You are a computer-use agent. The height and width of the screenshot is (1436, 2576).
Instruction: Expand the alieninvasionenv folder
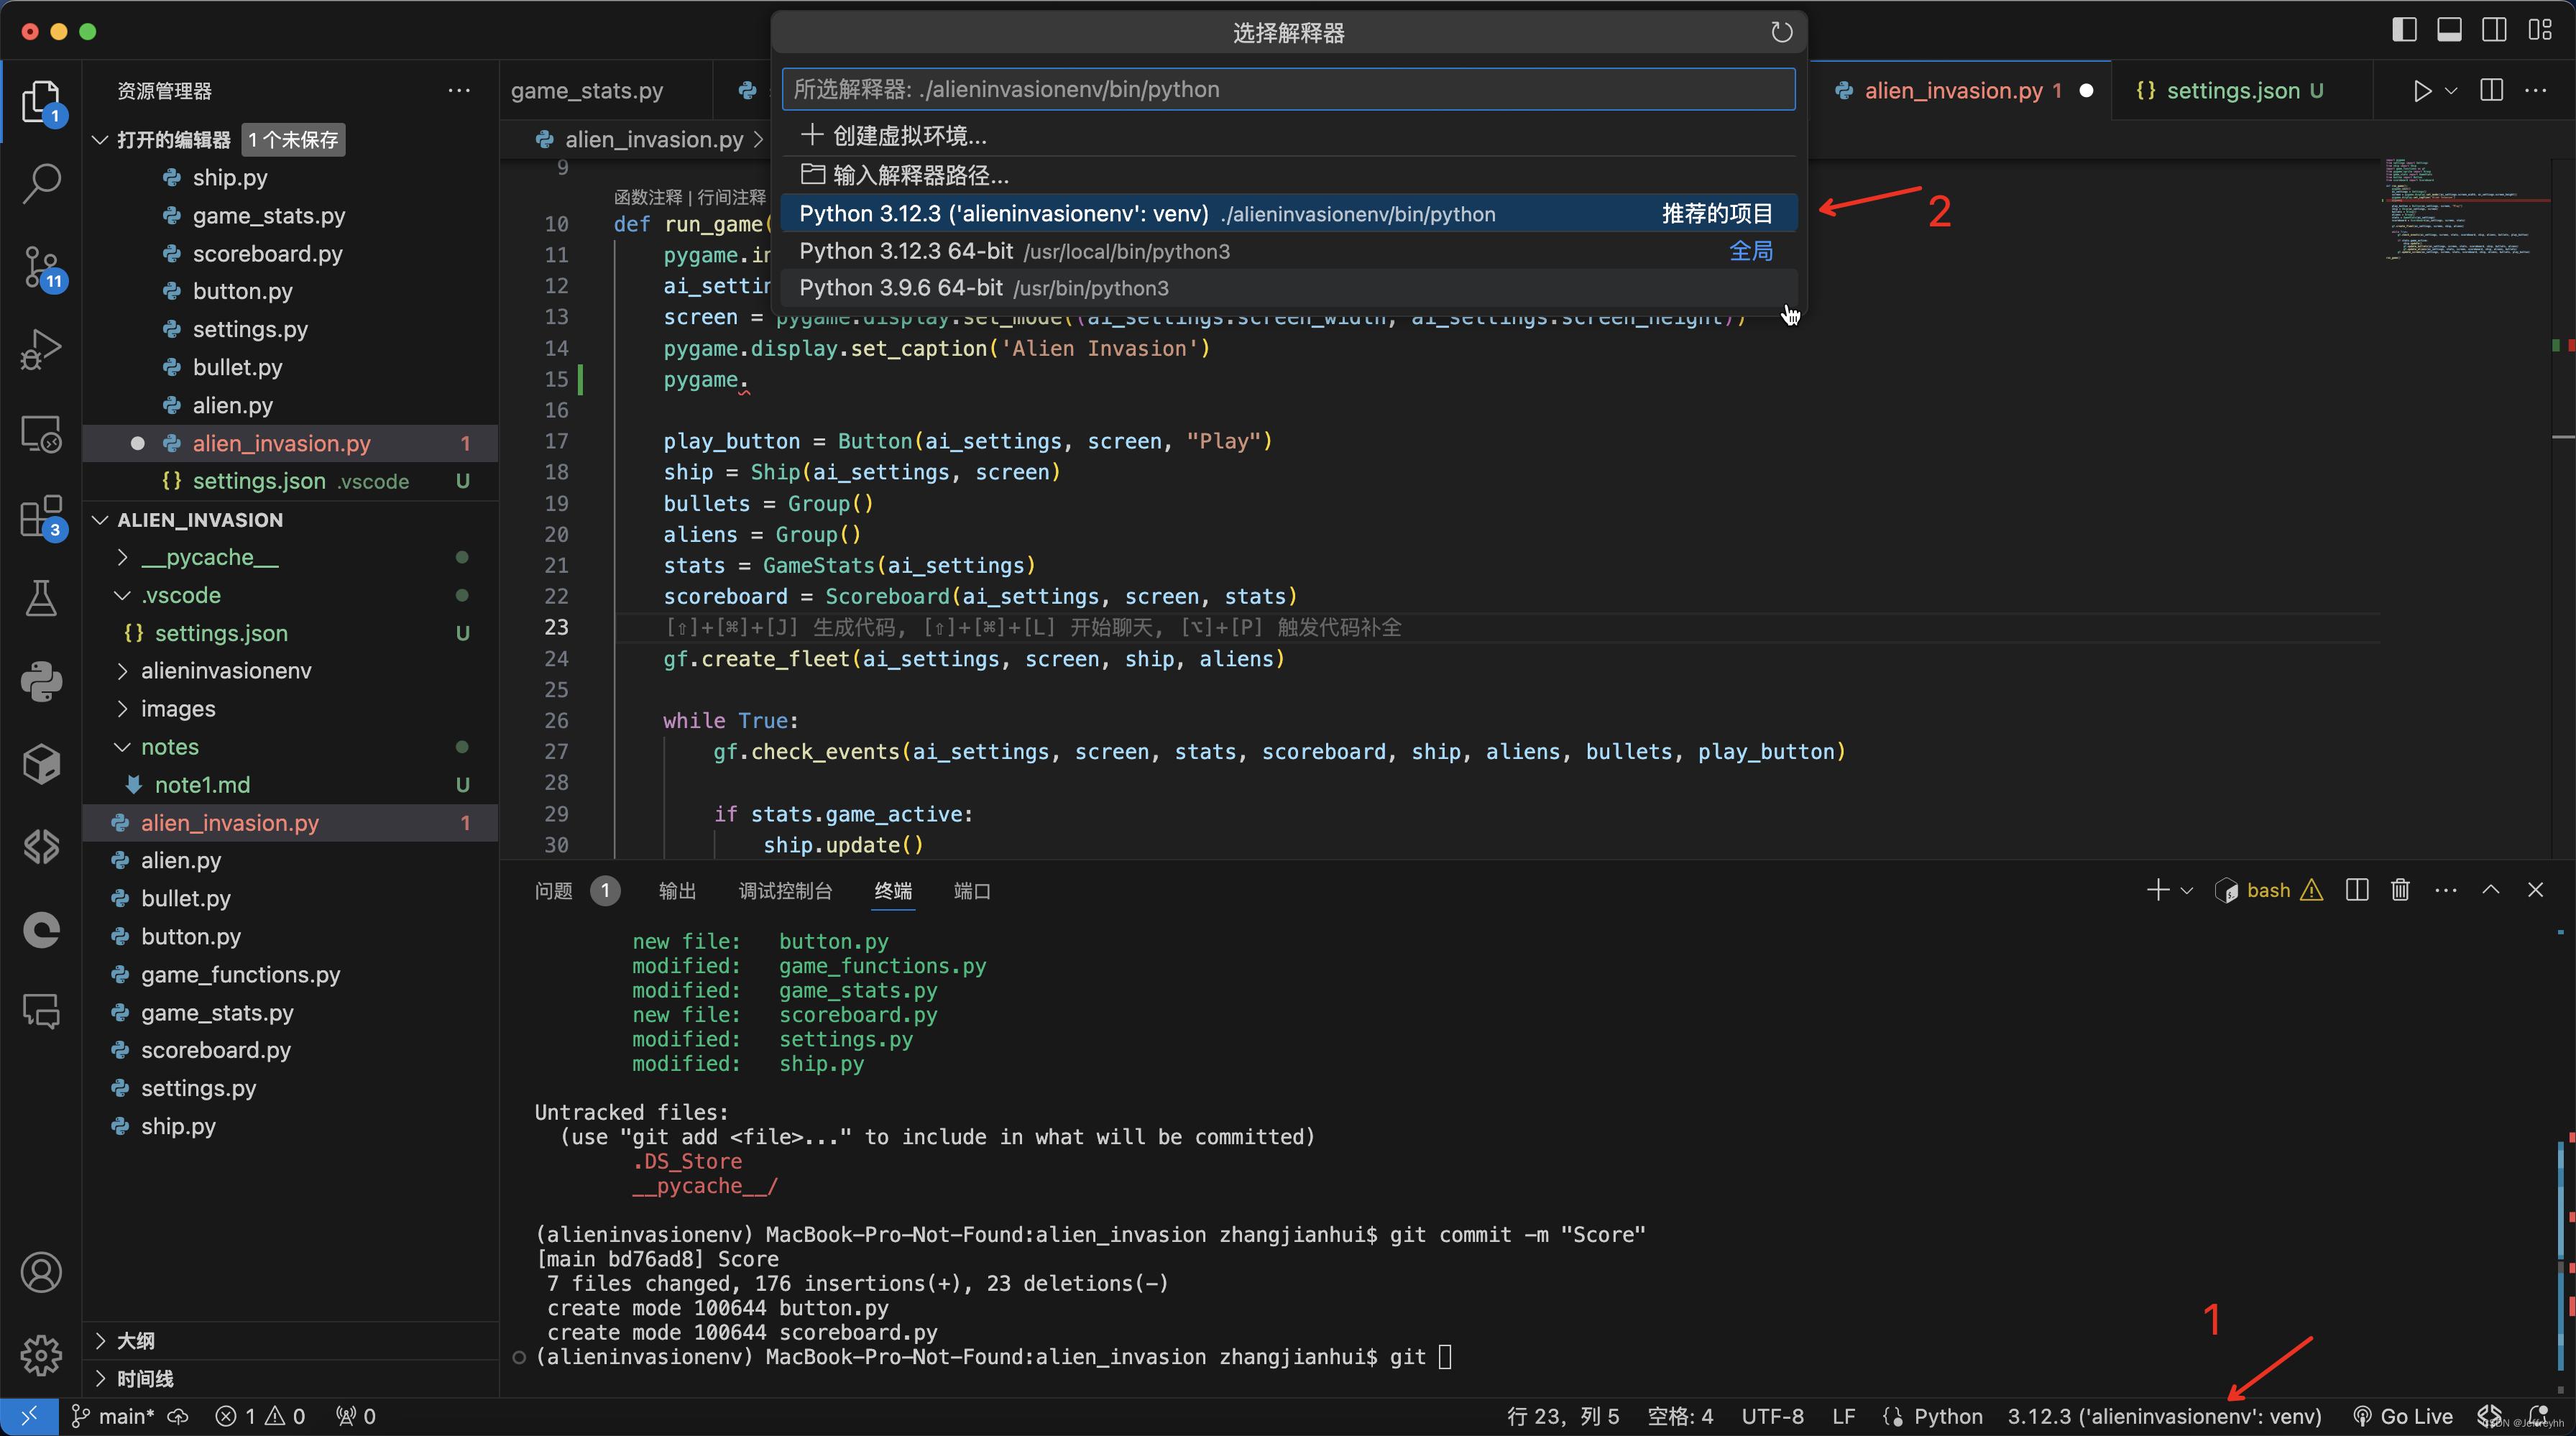point(225,670)
